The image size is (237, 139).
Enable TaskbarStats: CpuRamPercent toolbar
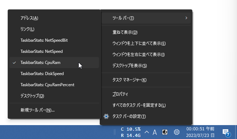[54, 85]
